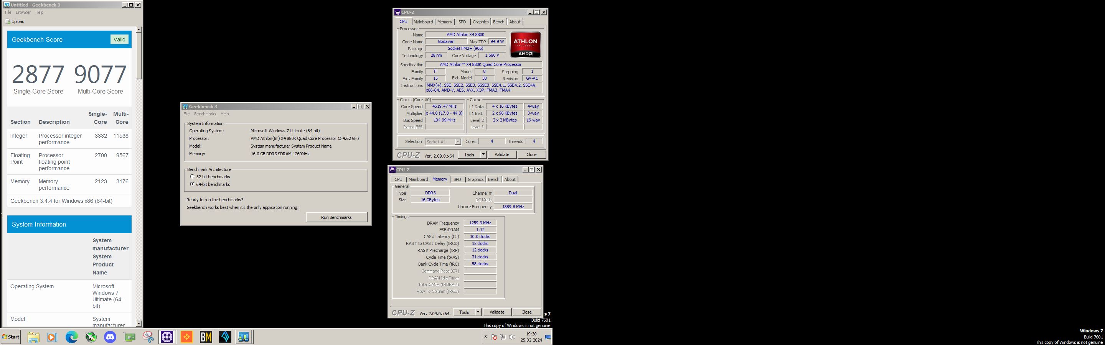Switch to Mainboard tab in upper CPU-Z
The width and height of the screenshot is (1105, 345).
pos(423,22)
